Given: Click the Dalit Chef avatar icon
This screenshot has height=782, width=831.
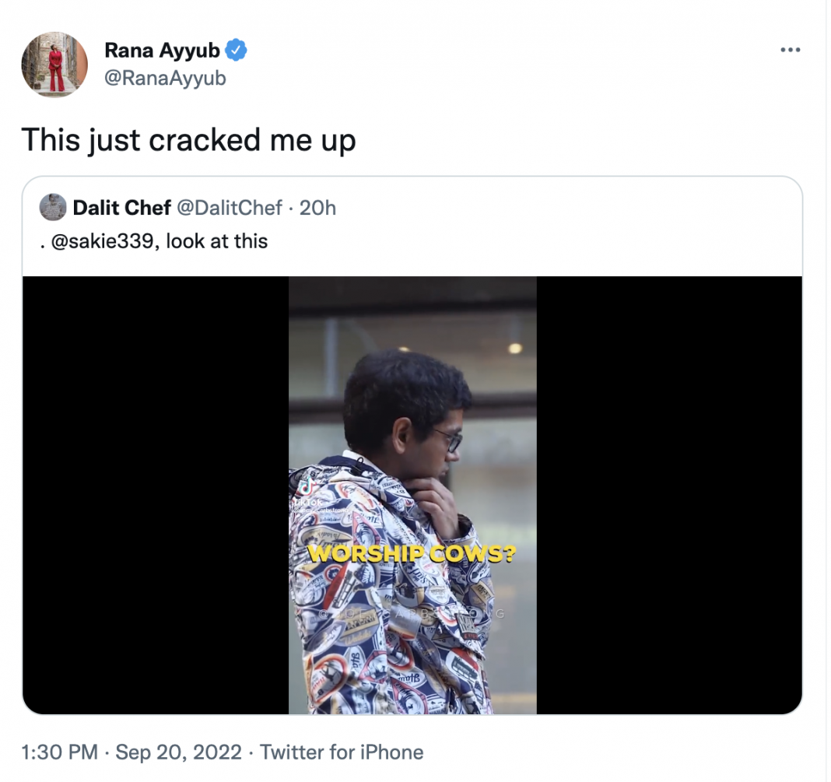Looking at the screenshot, I should [53, 207].
